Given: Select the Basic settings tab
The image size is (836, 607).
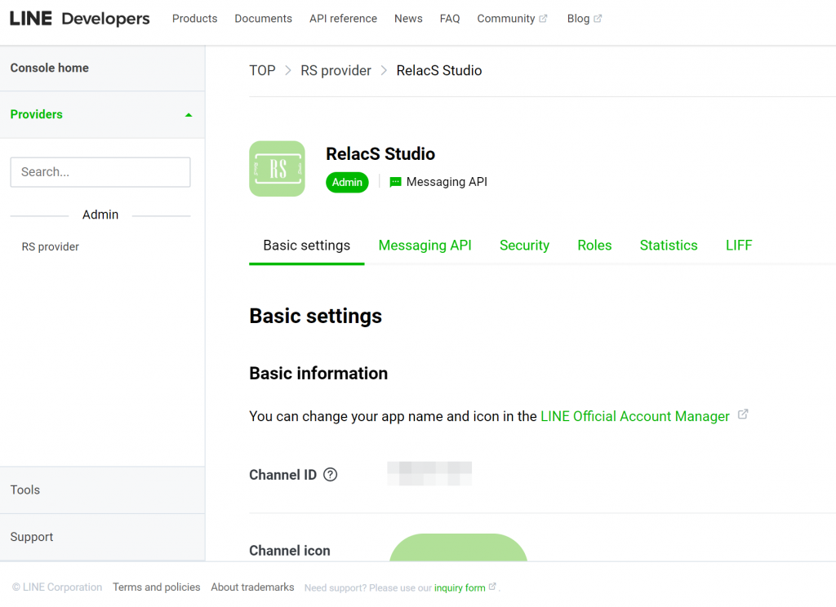Looking at the screenshot, I should 307,246.
